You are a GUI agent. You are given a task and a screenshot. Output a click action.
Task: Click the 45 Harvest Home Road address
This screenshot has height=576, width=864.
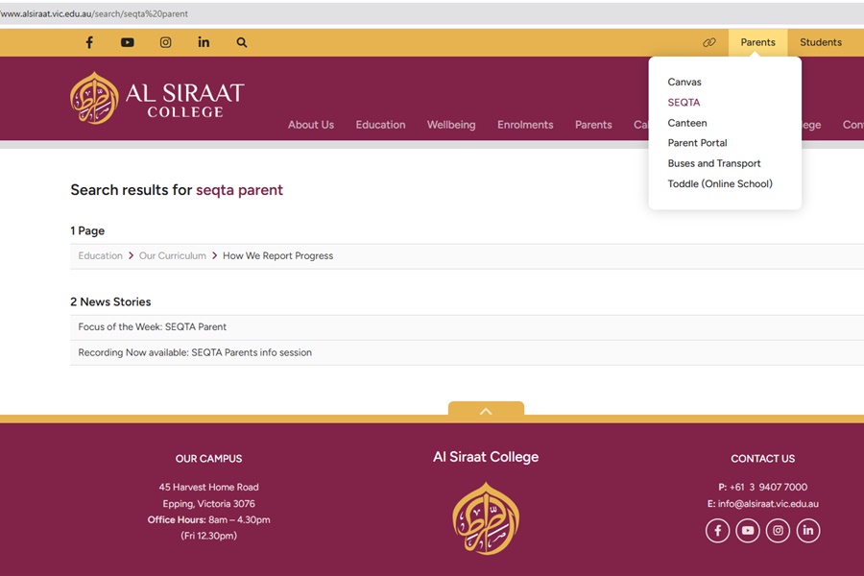coord(209,488)
